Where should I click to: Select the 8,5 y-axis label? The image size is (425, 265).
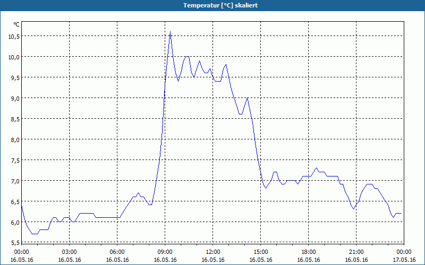(x=15, y=119)
